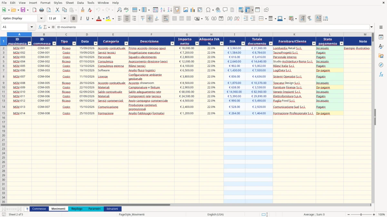The height and width of the screenshot is (217, 387).
Task: Add a decimal place
Action: click(230, 19)
